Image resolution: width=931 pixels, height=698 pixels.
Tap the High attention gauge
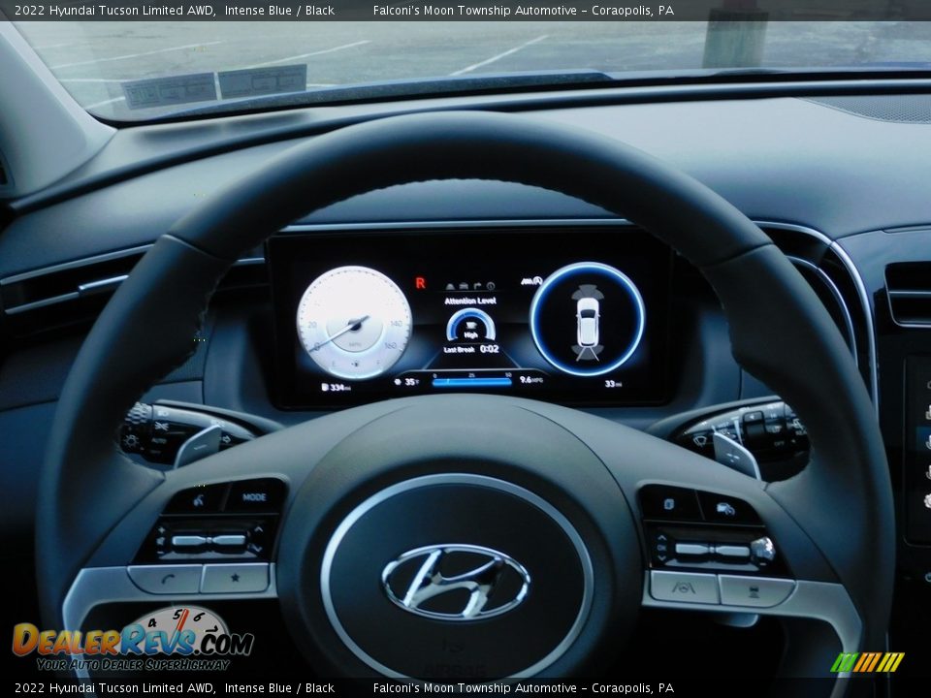[471, 326]
